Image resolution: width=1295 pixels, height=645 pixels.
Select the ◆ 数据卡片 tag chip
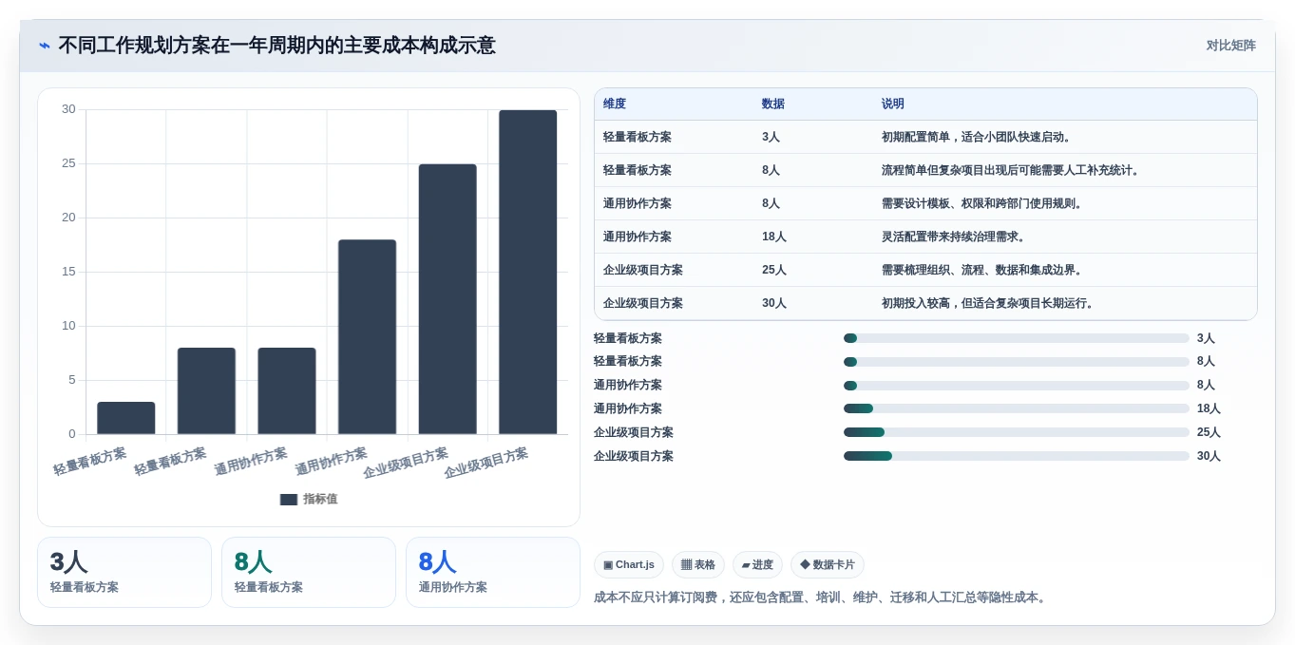[828, 565]
